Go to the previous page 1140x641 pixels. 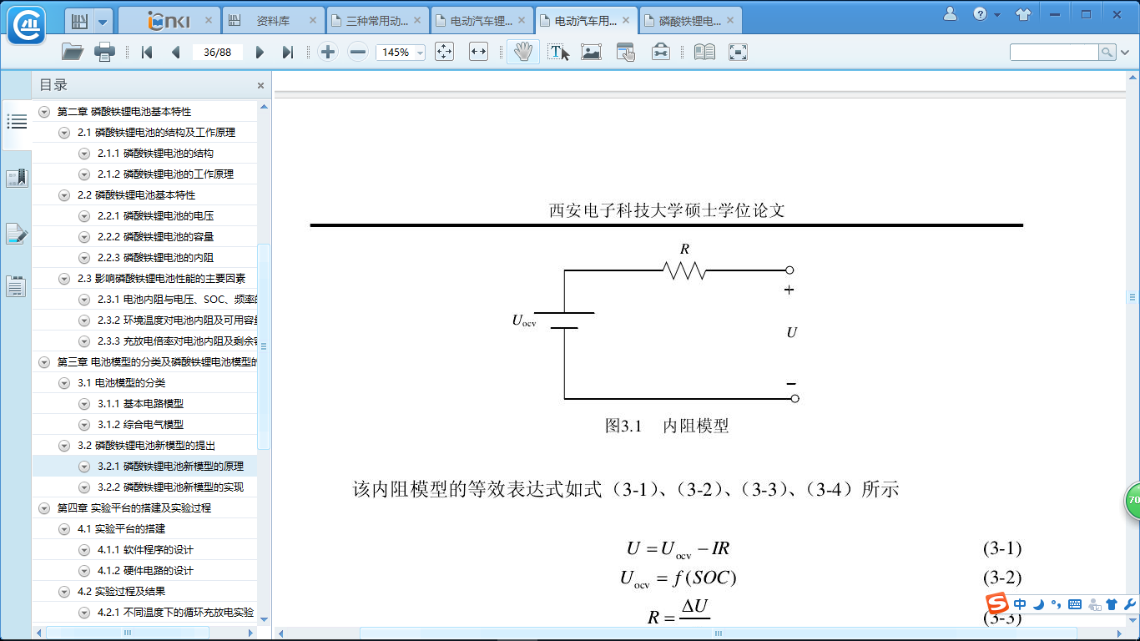[175, 52]
